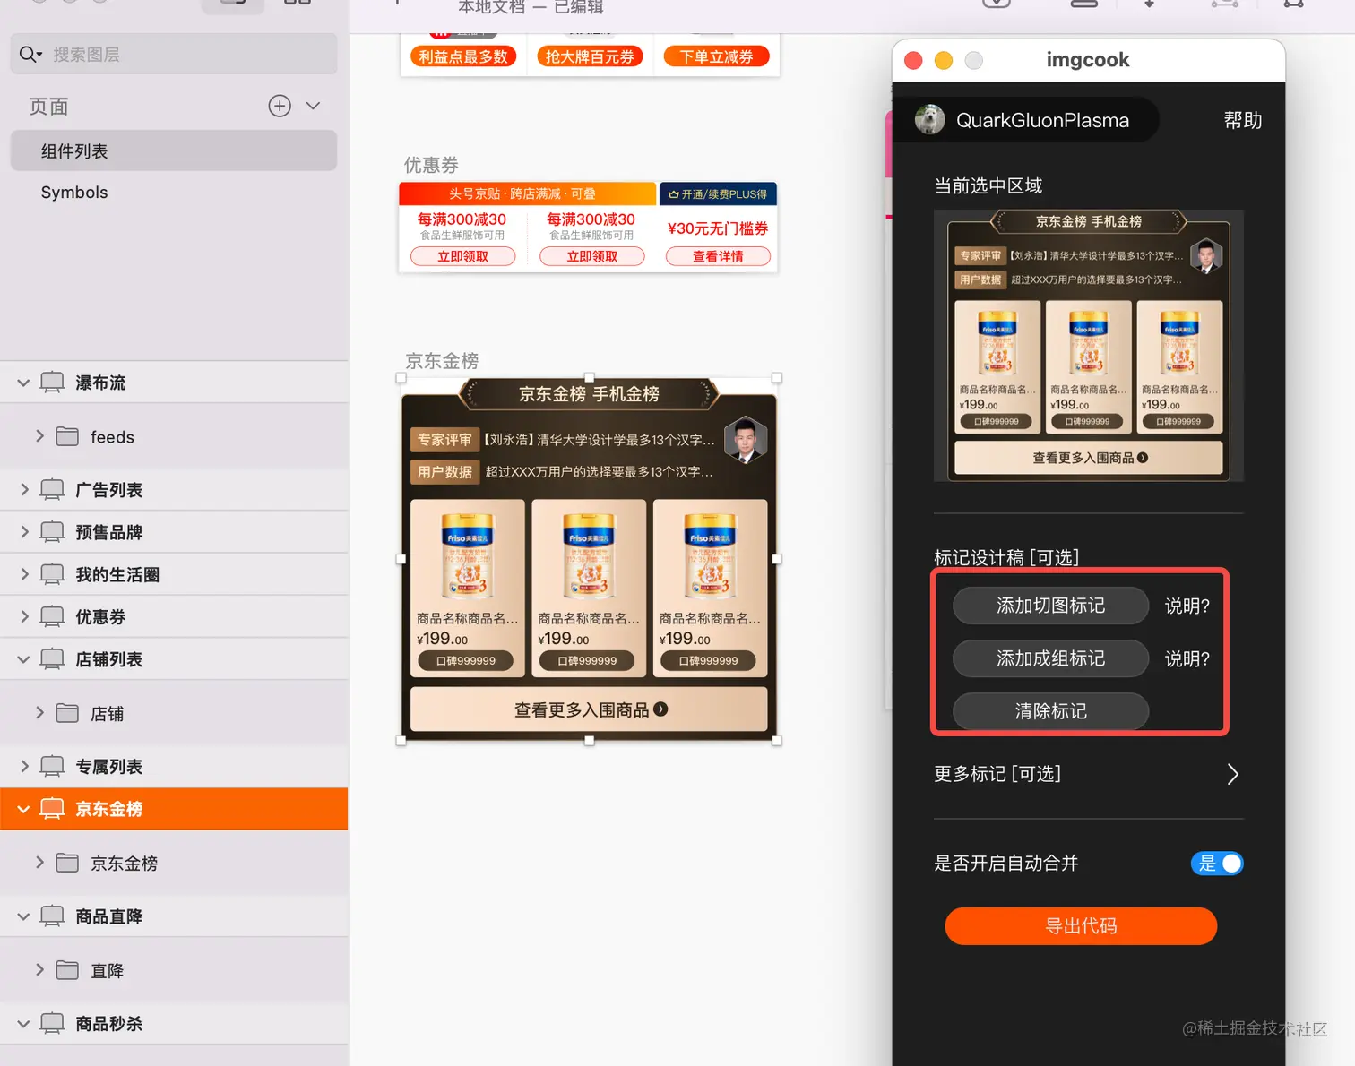Click the 添加成组标记 button
Screen dimensions: 1355x1066
[x=1050, y=658]
